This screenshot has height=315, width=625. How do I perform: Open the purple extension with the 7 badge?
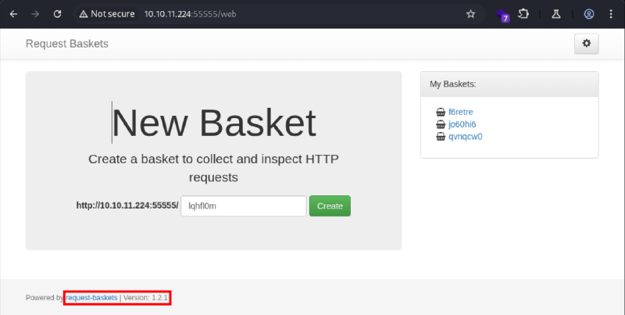(x=503, y=15)
